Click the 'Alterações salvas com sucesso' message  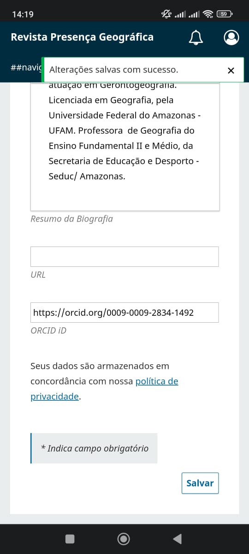(113, 70)
